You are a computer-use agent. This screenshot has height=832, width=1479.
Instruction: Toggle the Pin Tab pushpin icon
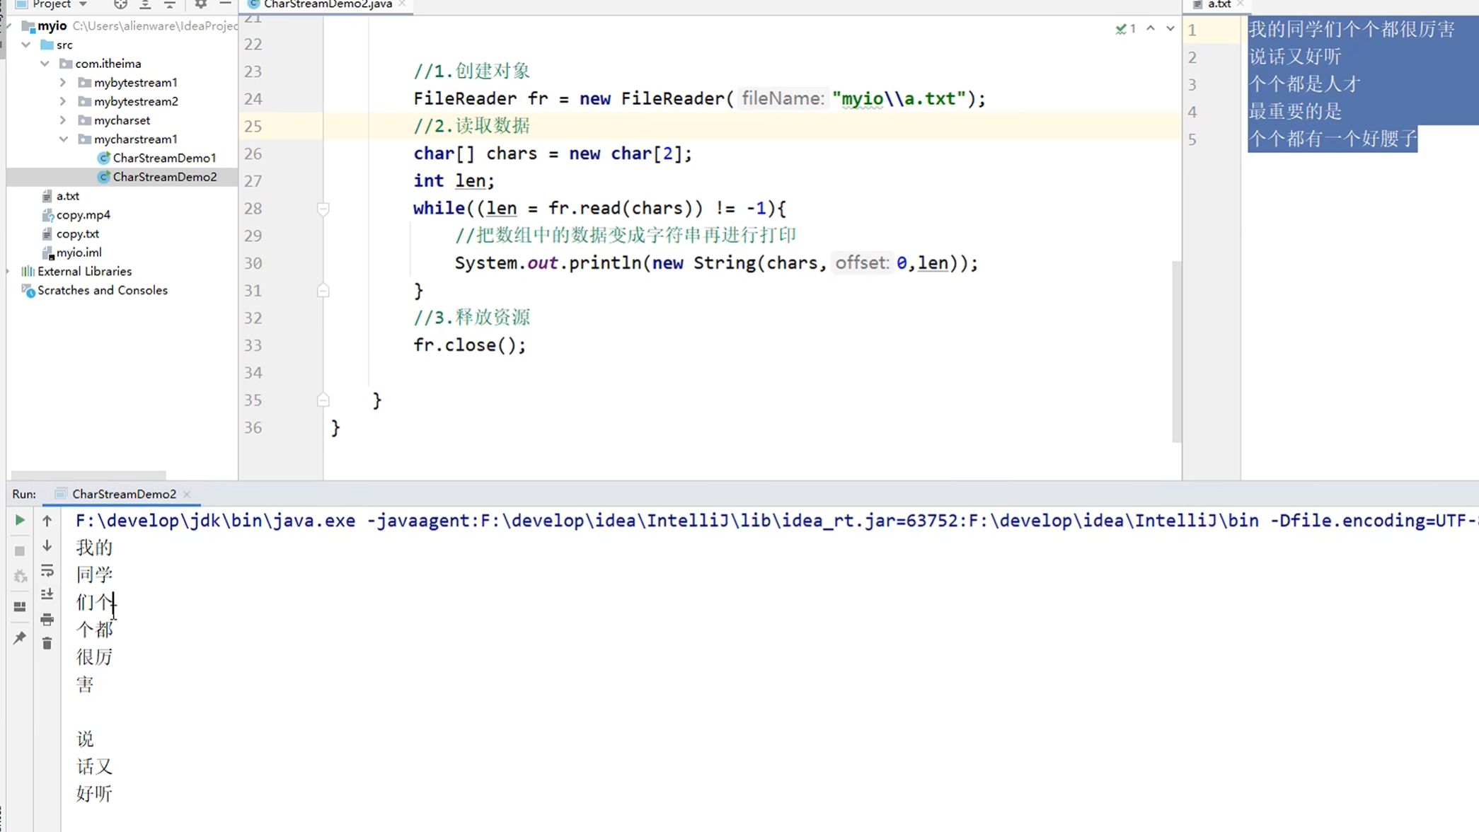20,638
